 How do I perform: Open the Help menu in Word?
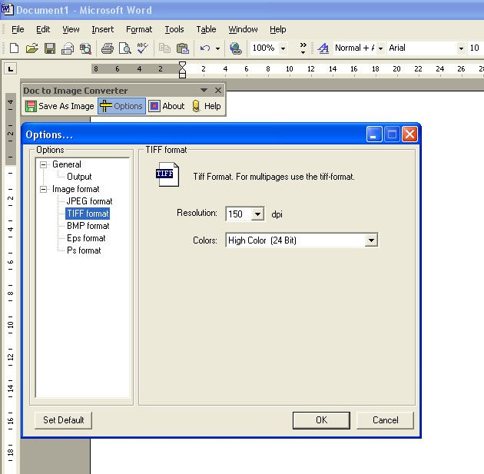point(278,29)
